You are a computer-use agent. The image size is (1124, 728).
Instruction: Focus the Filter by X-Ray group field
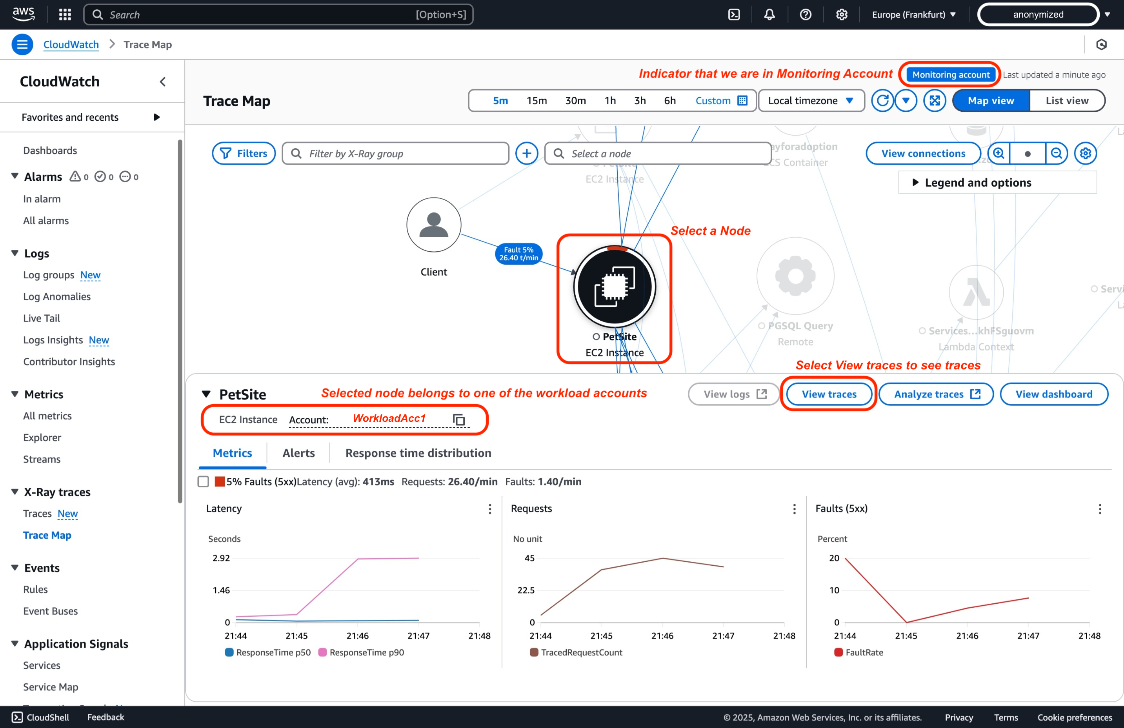tap(395, 153)
